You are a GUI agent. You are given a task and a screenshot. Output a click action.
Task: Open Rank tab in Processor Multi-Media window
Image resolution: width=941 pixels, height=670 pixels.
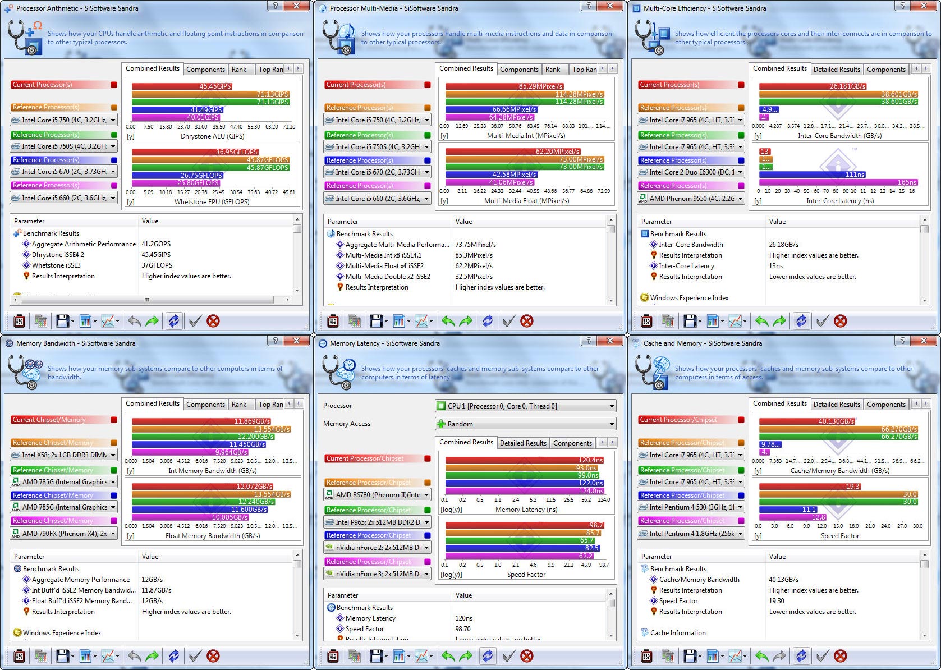coord(553,70)
